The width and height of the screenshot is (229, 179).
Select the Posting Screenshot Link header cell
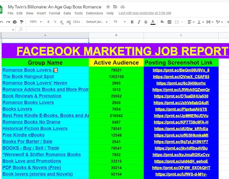pos(181,62)
